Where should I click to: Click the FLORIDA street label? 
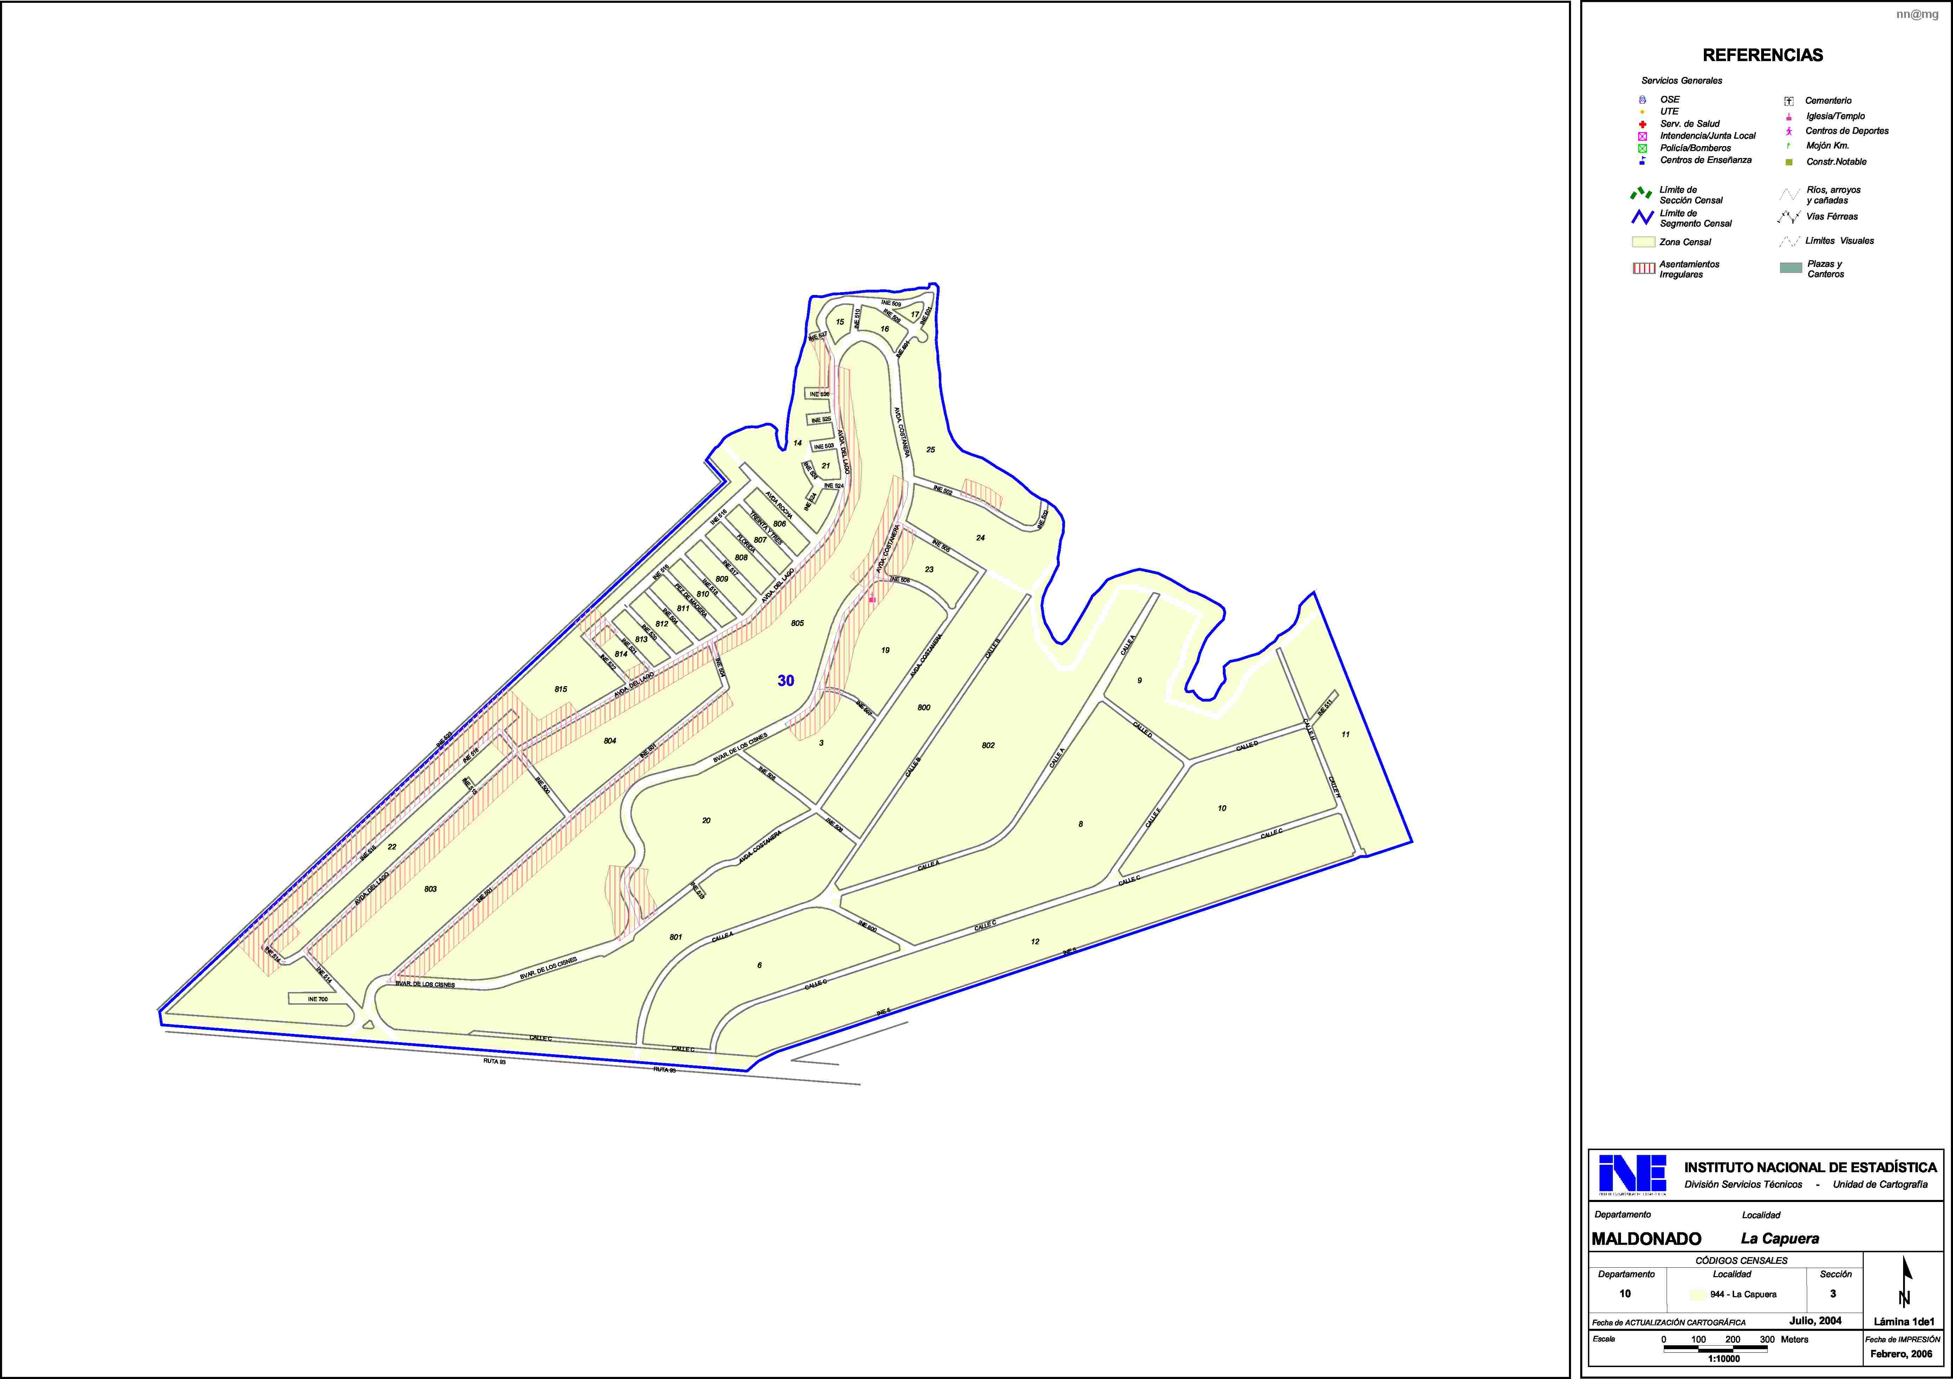point(745,544)
